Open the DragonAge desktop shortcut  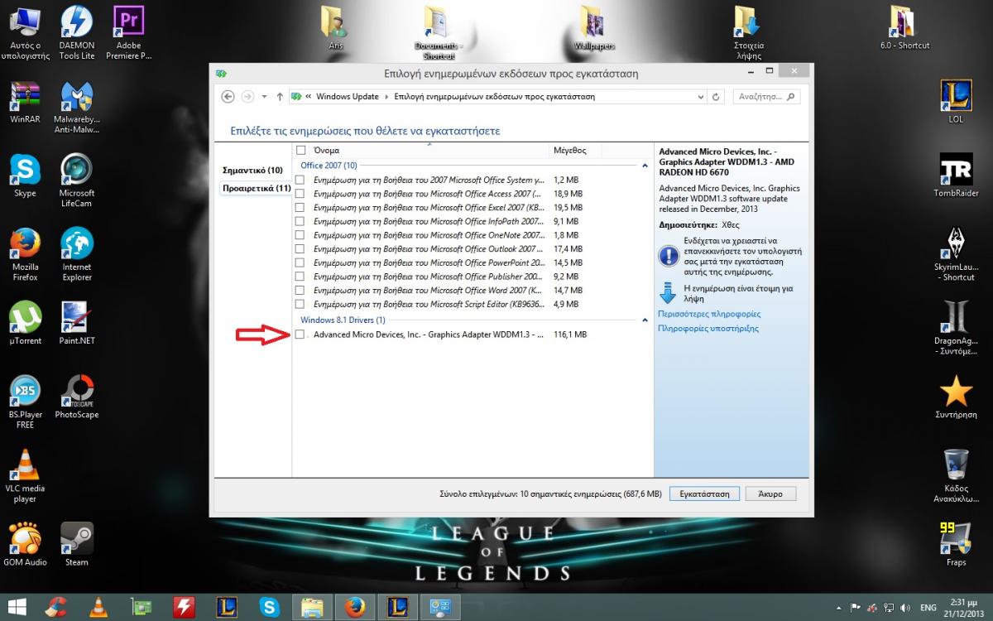click(956, 329)
